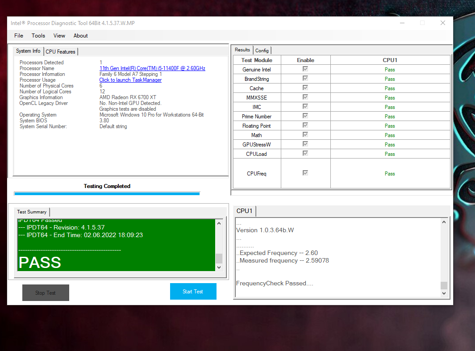Select the Results tab
Image resolution: width=475 pixels, height=351 pixels.
(x=242, y=50)
